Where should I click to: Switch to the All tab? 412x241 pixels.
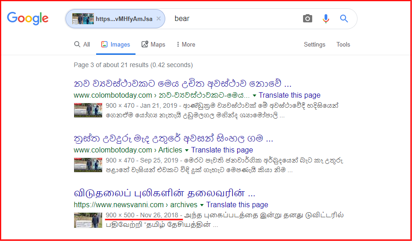pyautogui.click(x=82, y=45)
